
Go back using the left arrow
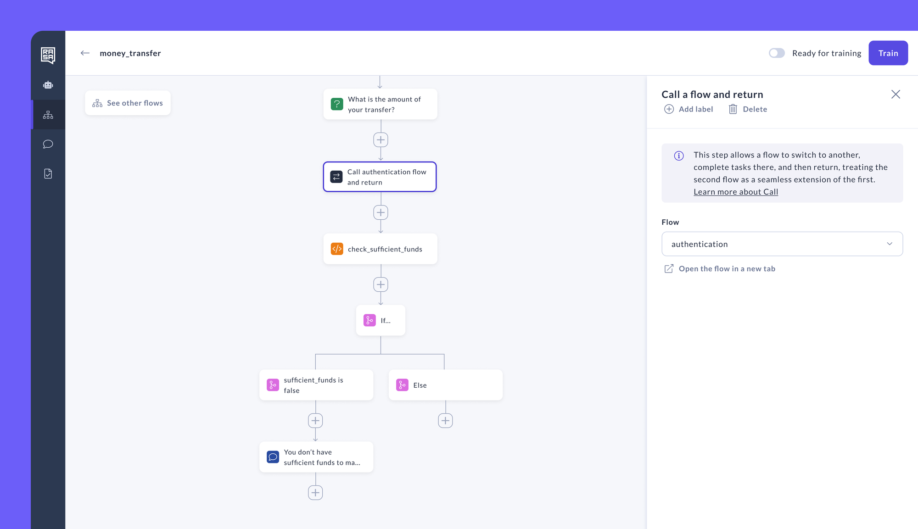[85, 53]
